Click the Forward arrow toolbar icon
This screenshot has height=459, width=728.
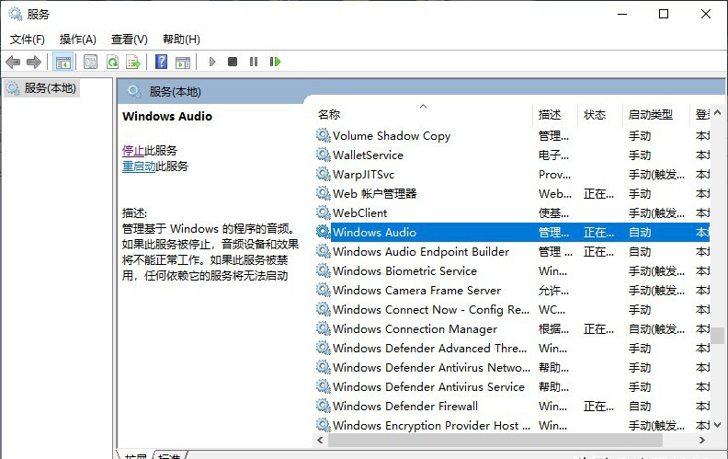[x=34, y=62]
